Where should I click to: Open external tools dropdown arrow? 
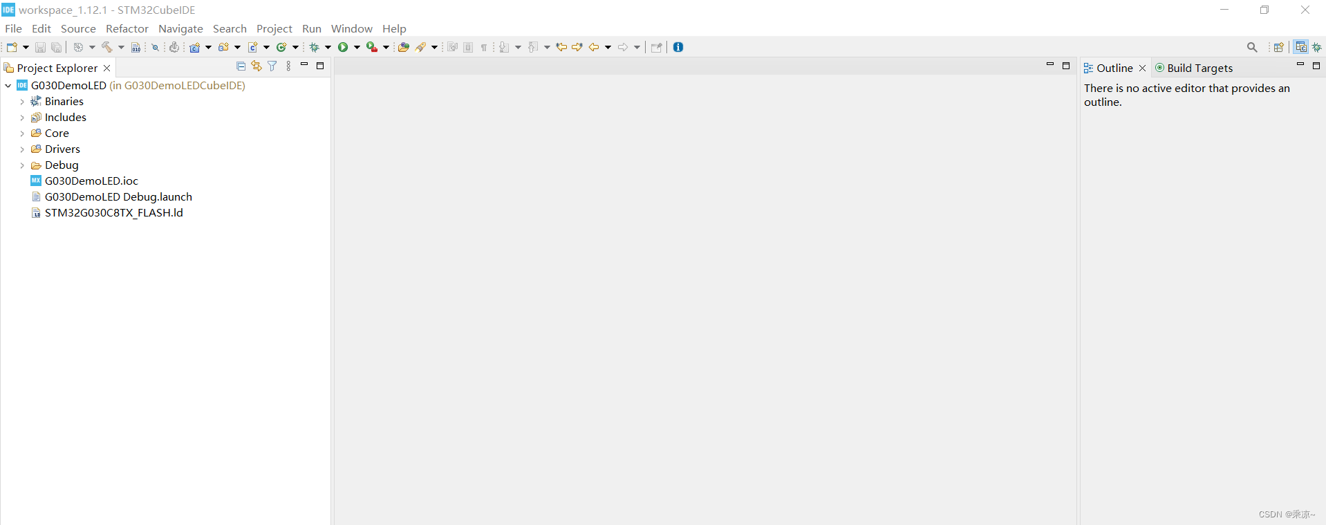[x=386, y=48]
